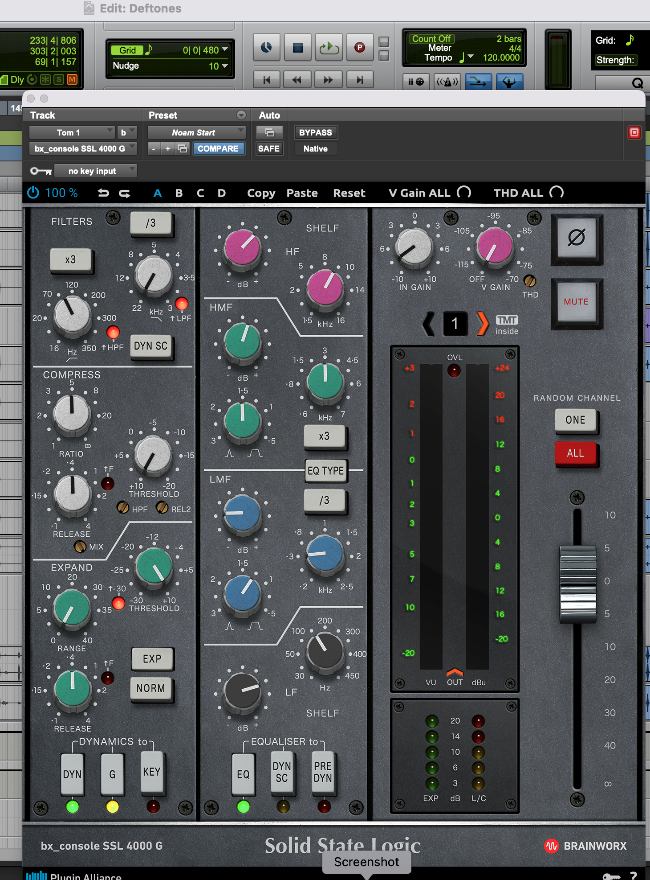Click Go to End transport button

[x=360, y=80]
